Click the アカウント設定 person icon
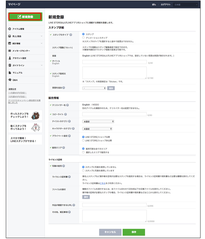Image resolution: width=205 pixels, height=239 pixels. point(9,57)
